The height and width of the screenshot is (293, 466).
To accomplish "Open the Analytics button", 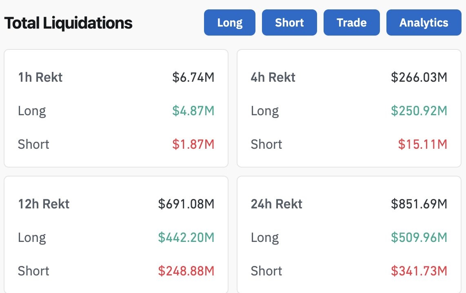I will [424, 22].
